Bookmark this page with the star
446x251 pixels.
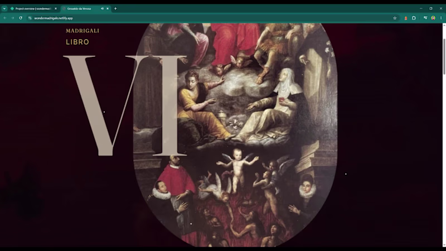point(395,18)
